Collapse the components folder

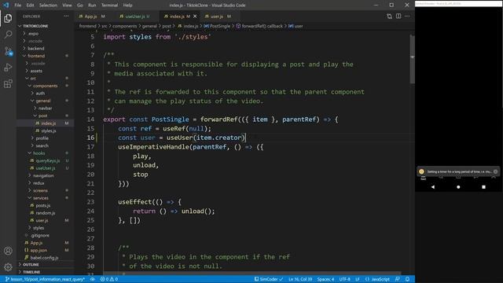45,86
